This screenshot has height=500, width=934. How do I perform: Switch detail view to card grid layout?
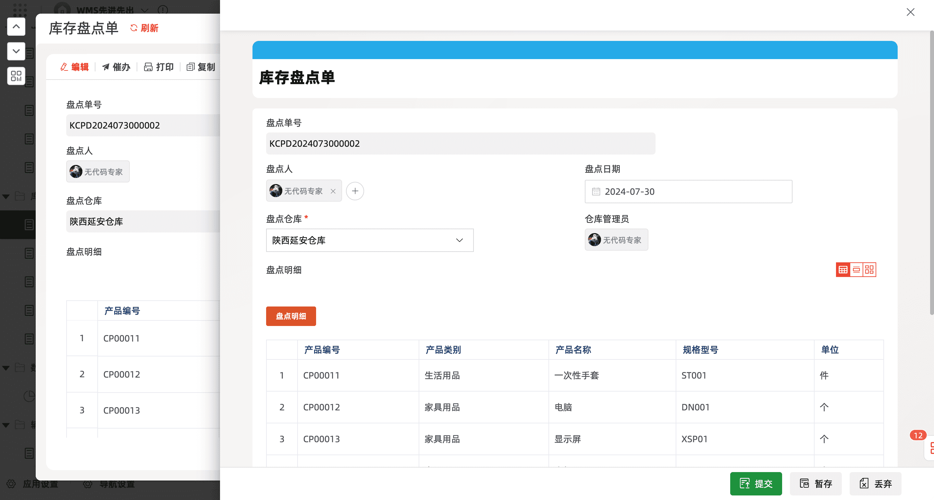pos(869,269)
